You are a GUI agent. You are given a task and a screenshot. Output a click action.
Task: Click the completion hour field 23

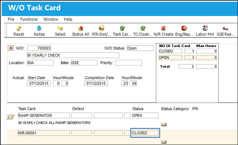(x=125, y=83)
